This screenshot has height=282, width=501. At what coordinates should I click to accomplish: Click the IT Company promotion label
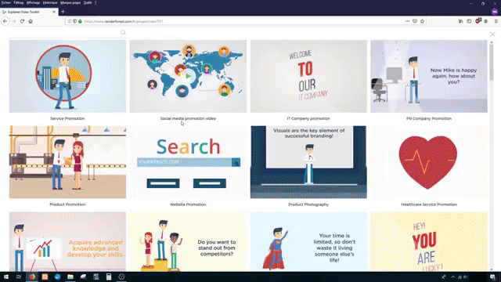tap(308, 118)
